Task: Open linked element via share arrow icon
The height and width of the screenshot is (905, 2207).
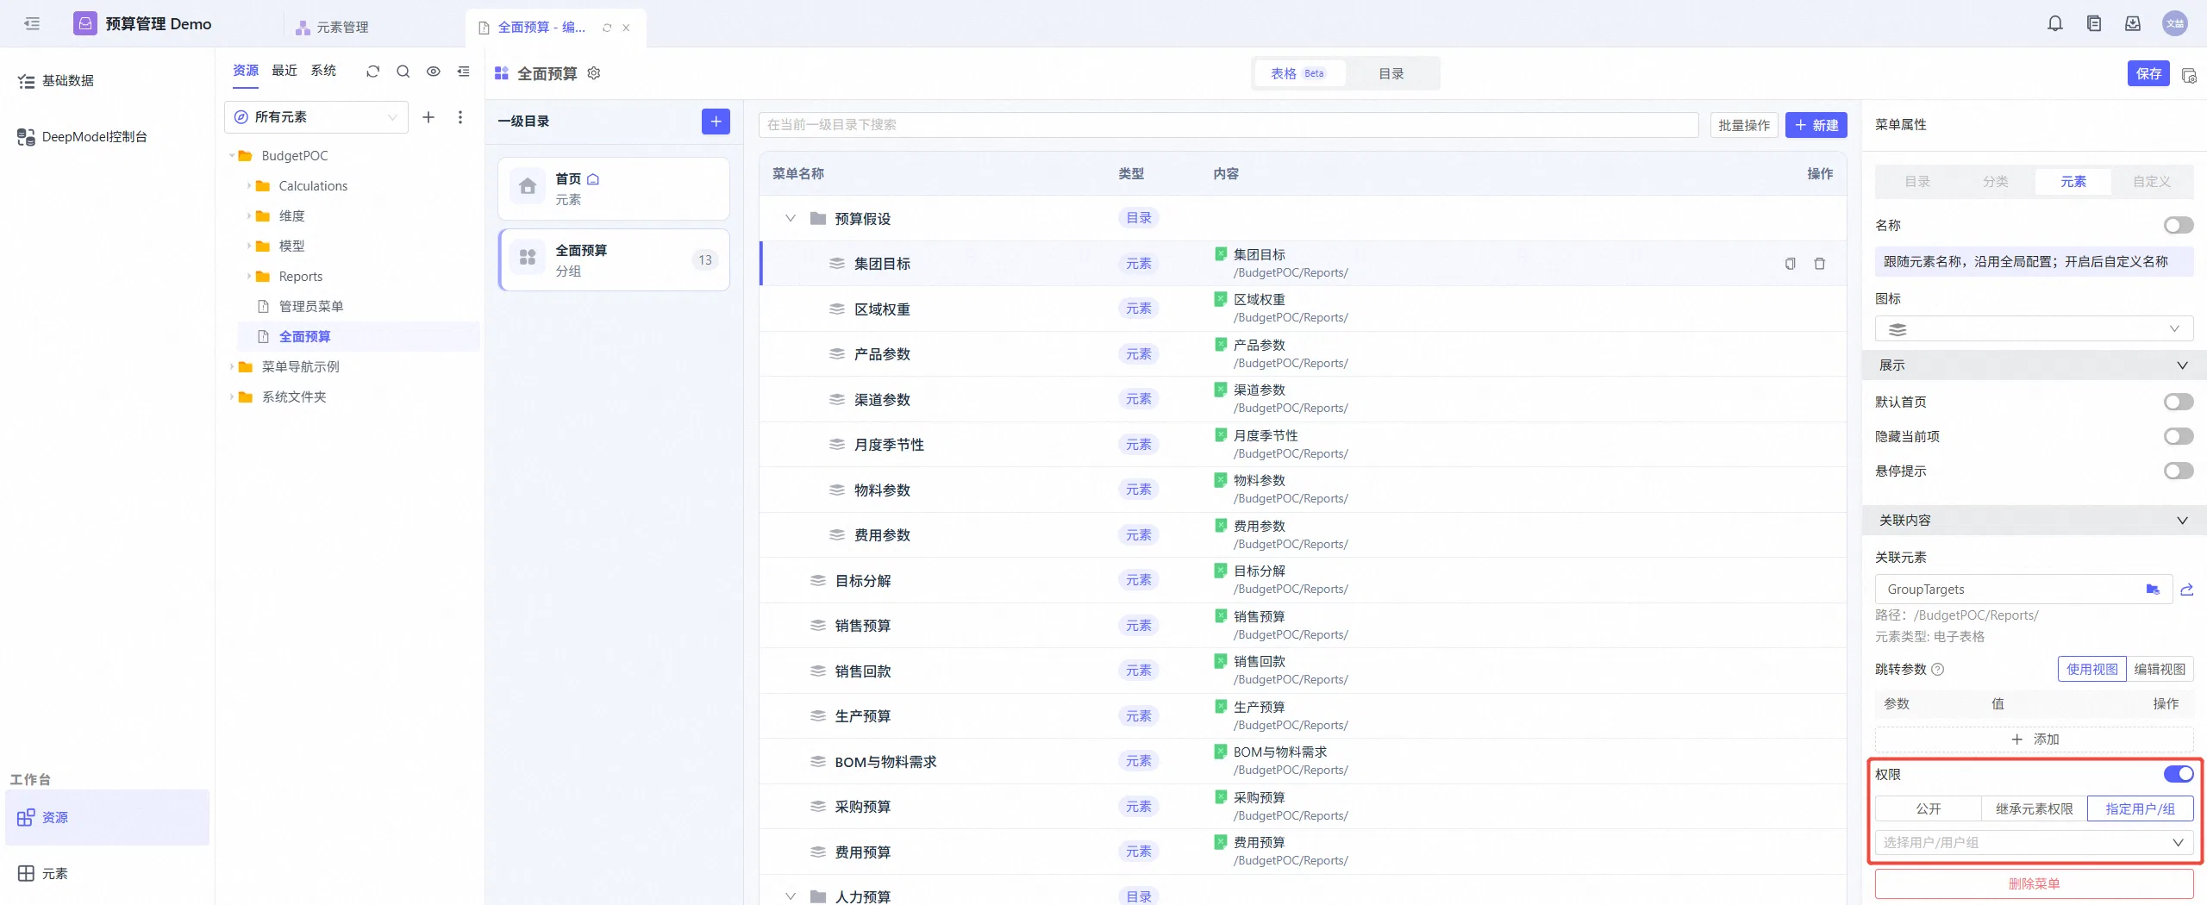Action: (x=2186, y=590)
